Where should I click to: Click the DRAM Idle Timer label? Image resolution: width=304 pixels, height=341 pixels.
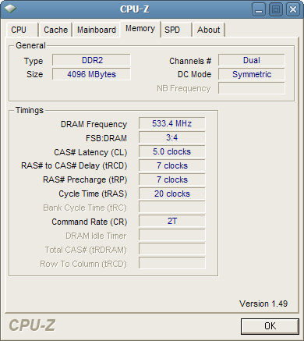(x=96, y=236)
